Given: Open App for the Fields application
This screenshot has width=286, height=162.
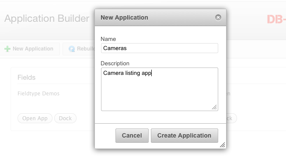Looking at the screenshot, I should [x=35, y=118].
